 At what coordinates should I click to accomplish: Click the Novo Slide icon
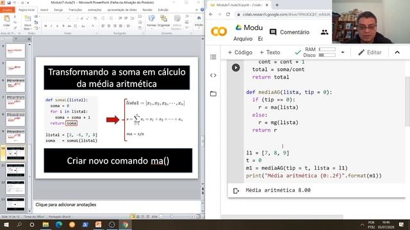point(28,19)
